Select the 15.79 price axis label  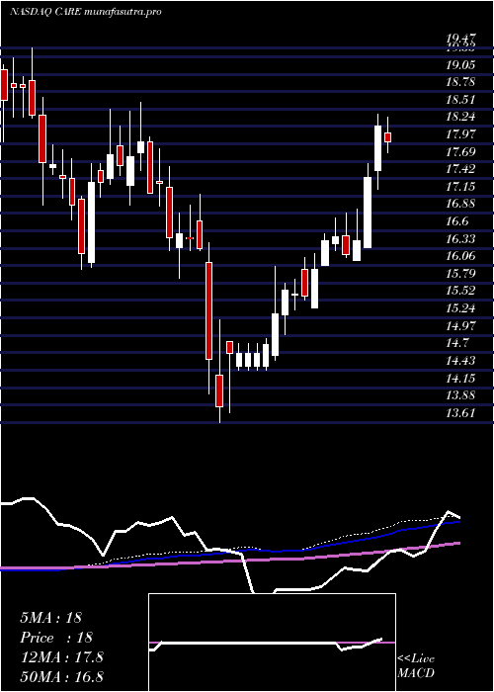point(460,274)
